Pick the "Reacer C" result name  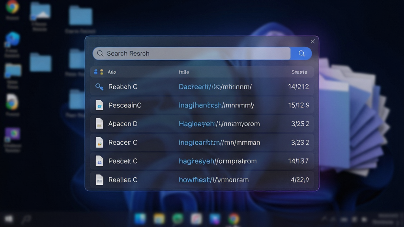tap(123, 142)
